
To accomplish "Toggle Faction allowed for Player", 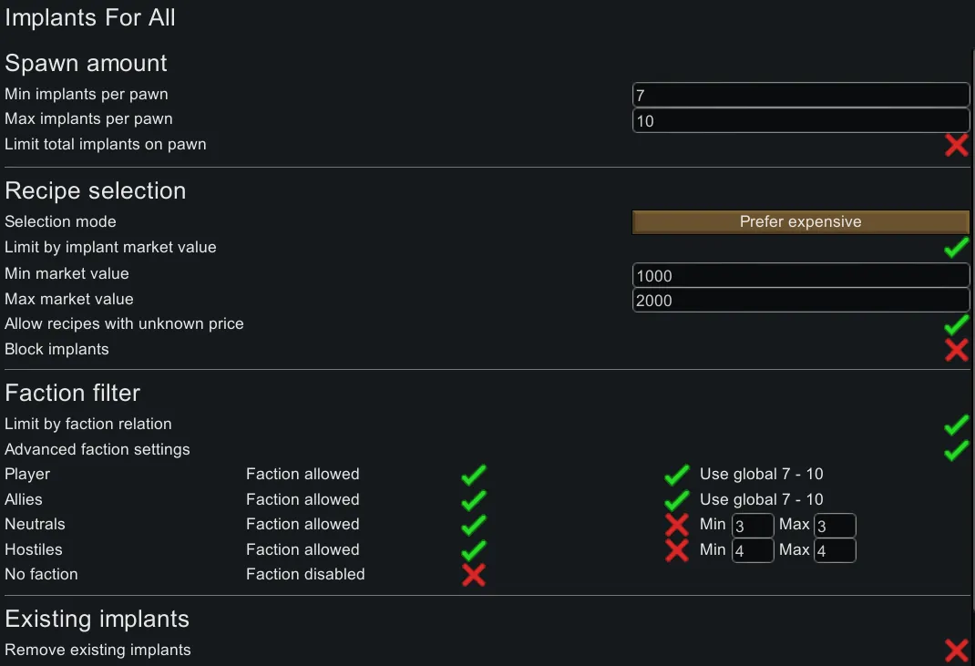I will pos(473,475).
